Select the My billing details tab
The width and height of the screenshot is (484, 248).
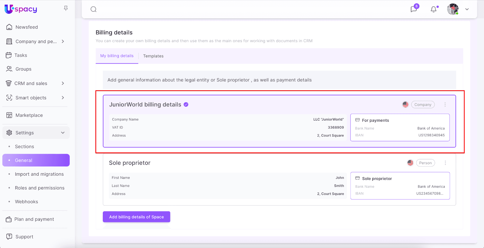click(x=117, y=56)
